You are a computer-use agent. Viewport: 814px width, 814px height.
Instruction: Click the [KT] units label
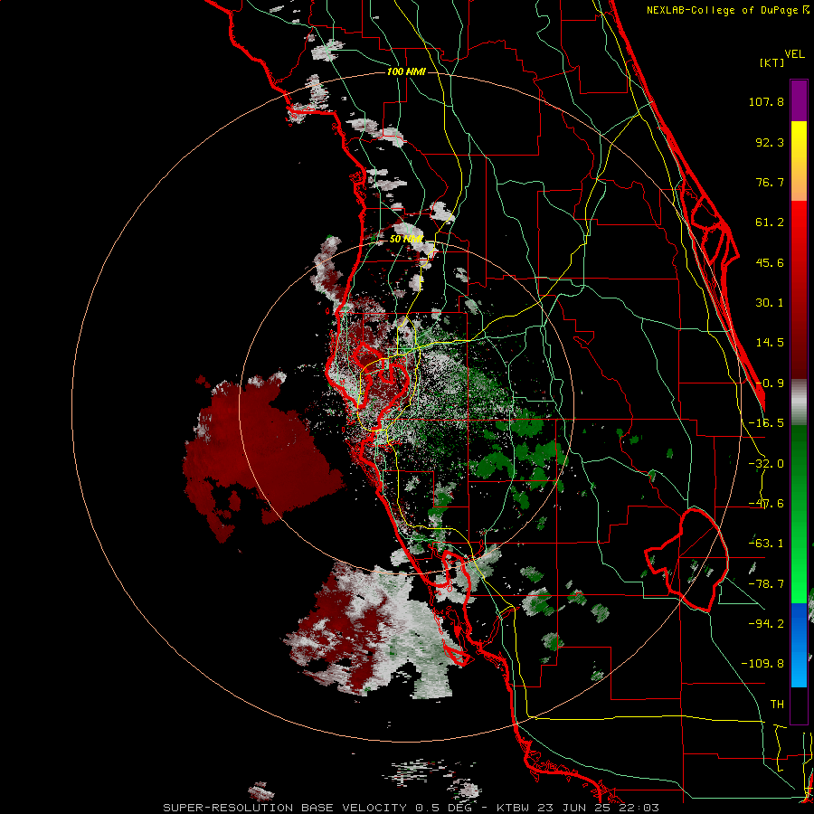(x=771, y=62)
